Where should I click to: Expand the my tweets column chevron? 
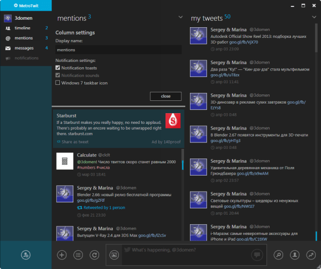click(314, 17)
